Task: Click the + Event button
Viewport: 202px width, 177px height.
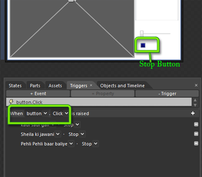Action: coord(38,93)
